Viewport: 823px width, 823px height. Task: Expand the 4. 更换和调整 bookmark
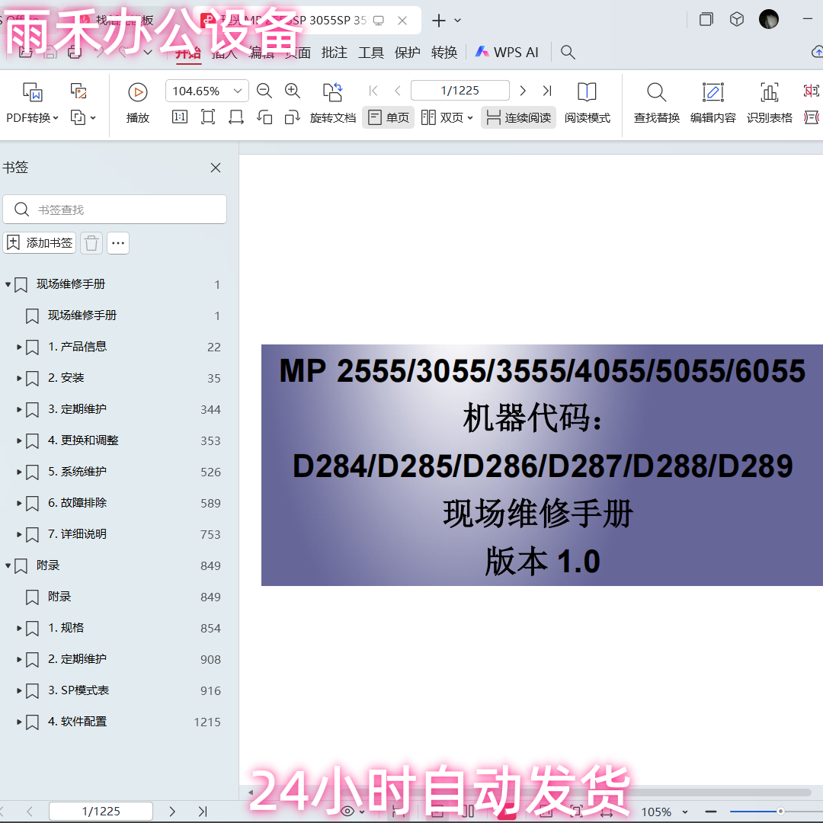point(19,440)
